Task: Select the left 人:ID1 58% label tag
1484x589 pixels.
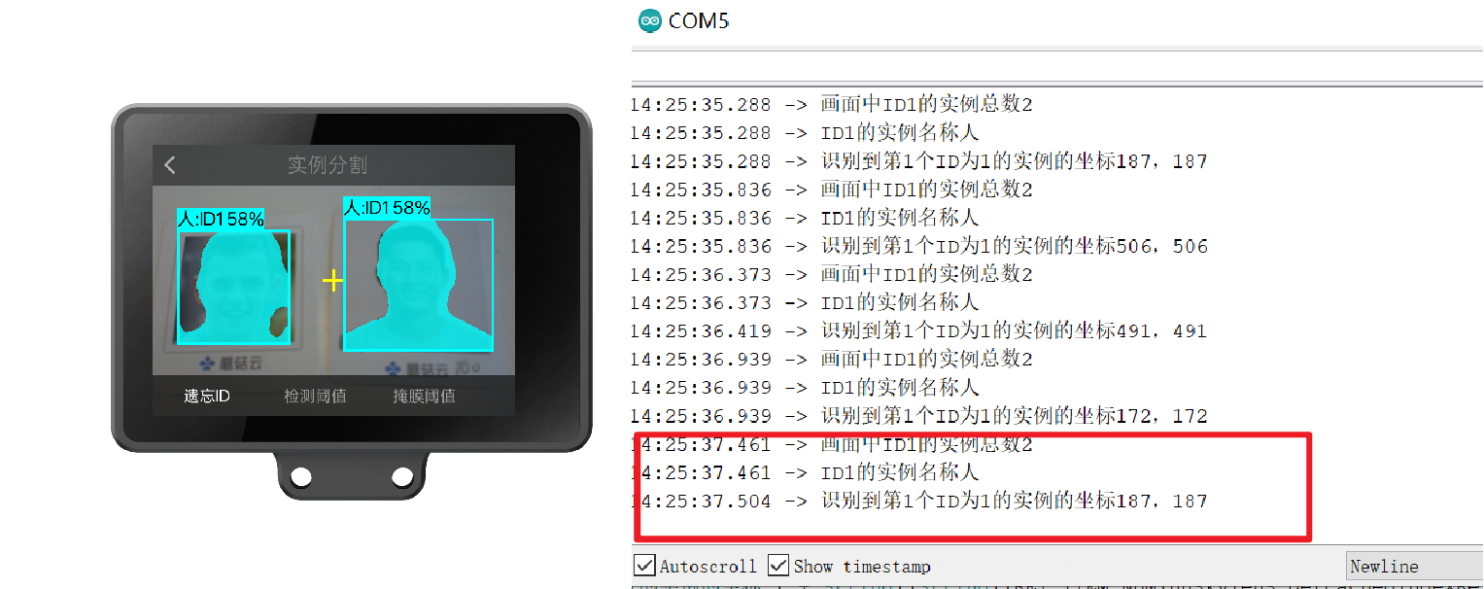Action: coord(221,219)
